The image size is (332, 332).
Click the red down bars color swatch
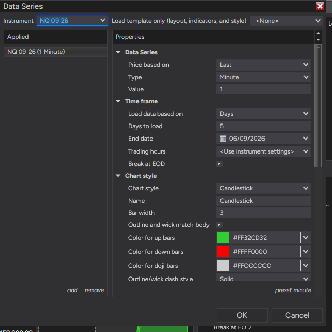(223, 252)
